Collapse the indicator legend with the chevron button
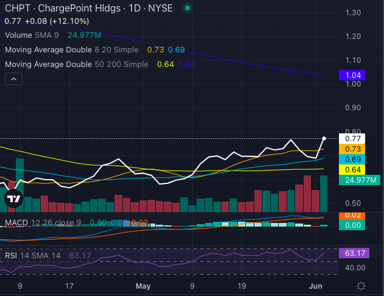This screenshot has height=296, width=384. click(14, 79)
